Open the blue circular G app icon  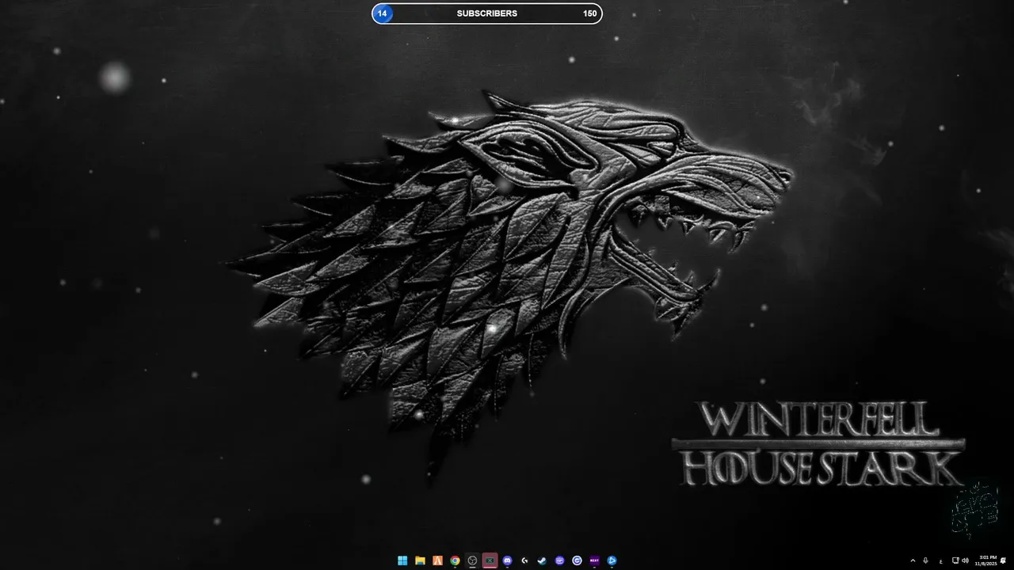click(x=577, y=560)
